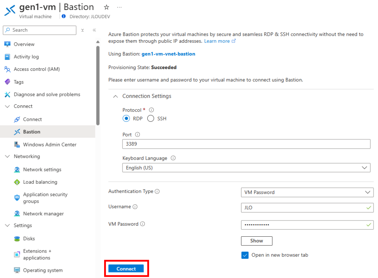Collapse the Networking group in sidebar

pyautogui.click(x=7, y=156)
